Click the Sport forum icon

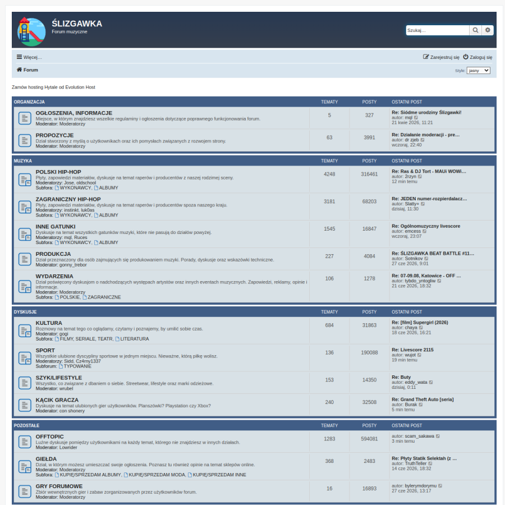pos(25,358)
